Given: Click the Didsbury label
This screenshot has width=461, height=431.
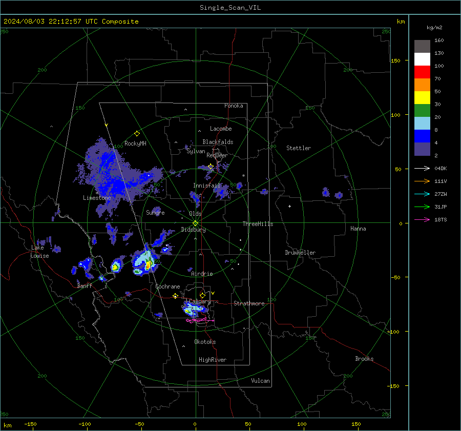Looking at the screenshot, I should pos(193,230).
